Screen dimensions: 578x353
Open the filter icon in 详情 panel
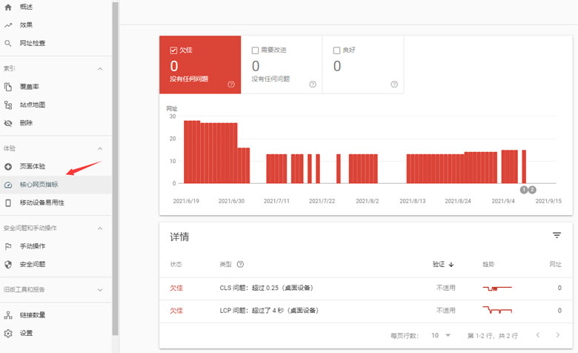[557, 235]
